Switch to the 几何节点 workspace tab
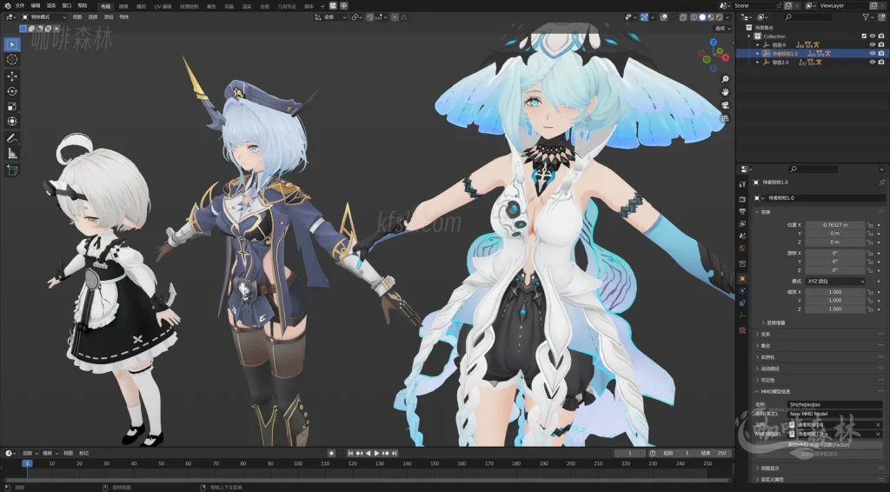The height and width of the screenshot is (492, 890). 287,6
